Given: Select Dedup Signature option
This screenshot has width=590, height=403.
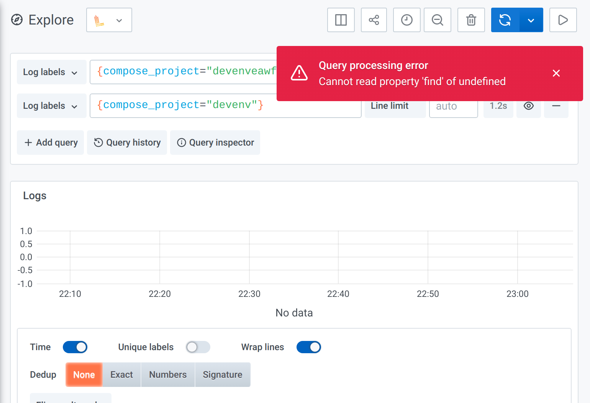Looking at the screenshot, I should click(223, 375).
